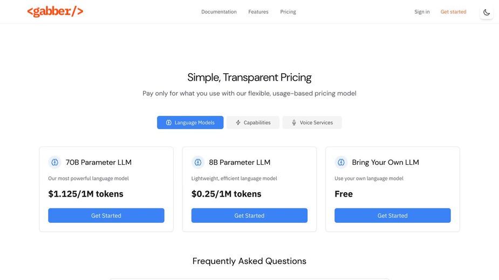This screenshot has width=499, height=280.
Task: Click the brain icon beside Bring Your Own LLM
Action: coord(341,163)
